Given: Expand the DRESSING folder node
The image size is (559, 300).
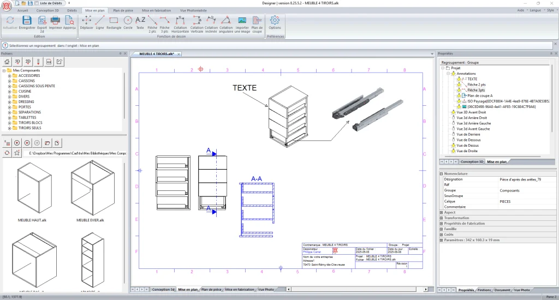Looking at the screenshot, I should tap(10, 102).
